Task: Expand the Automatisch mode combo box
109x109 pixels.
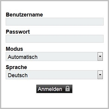Action: [x=54, y=56]
